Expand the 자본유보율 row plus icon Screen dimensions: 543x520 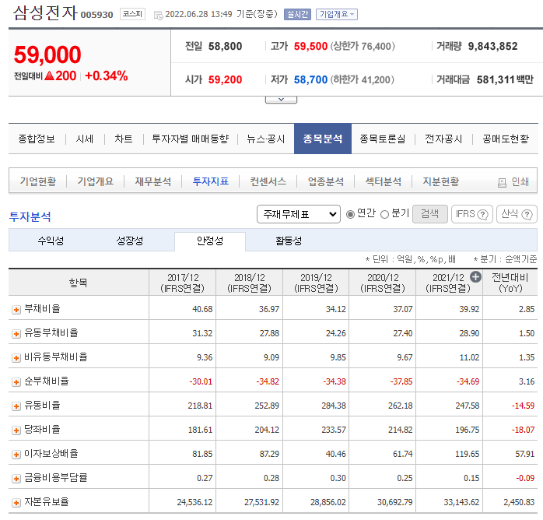(16, 502)
